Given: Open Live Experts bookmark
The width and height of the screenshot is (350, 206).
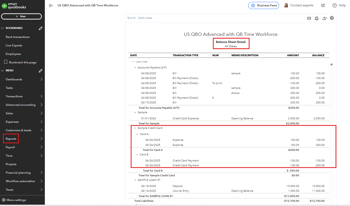Looking at the screenshot, I should pyautogui.click(x=14, y=45).
